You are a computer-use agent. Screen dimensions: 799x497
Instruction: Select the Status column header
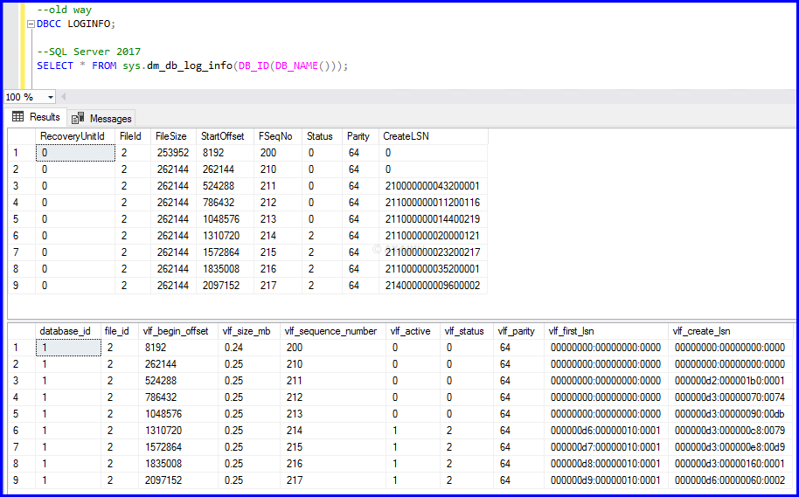tap(322, 136)
